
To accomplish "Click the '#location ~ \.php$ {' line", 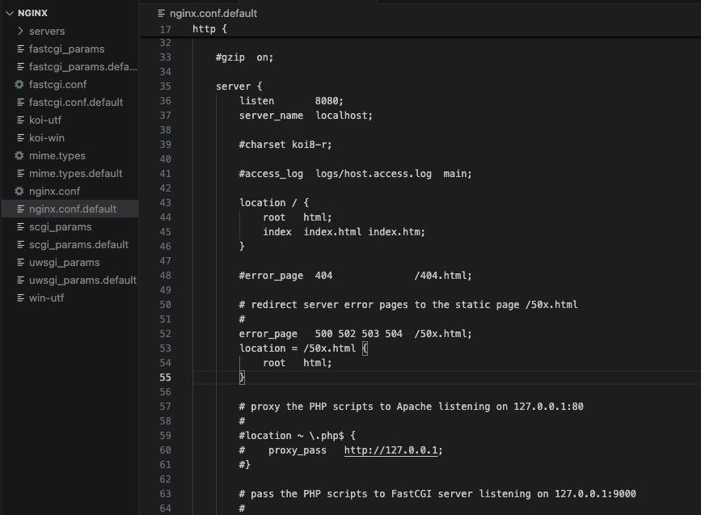I will 298,436.
